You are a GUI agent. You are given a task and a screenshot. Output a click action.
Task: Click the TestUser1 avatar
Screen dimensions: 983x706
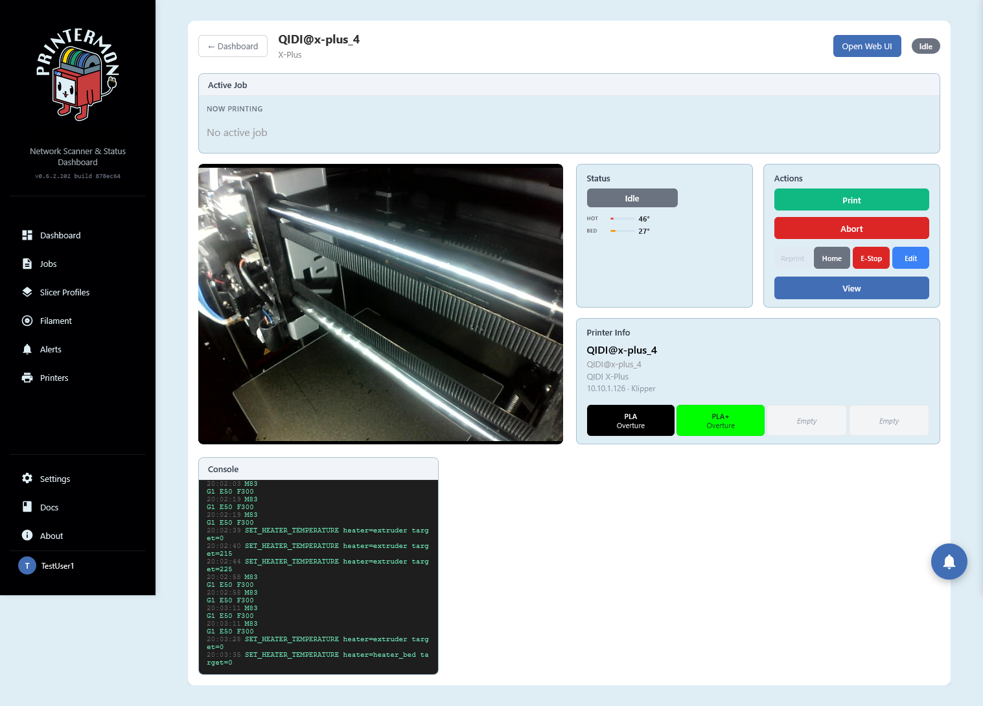coord(27,565)
